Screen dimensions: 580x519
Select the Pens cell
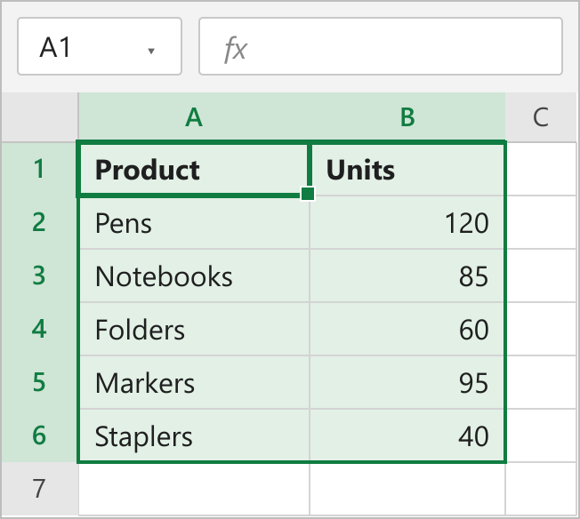(x=194, y=222)
